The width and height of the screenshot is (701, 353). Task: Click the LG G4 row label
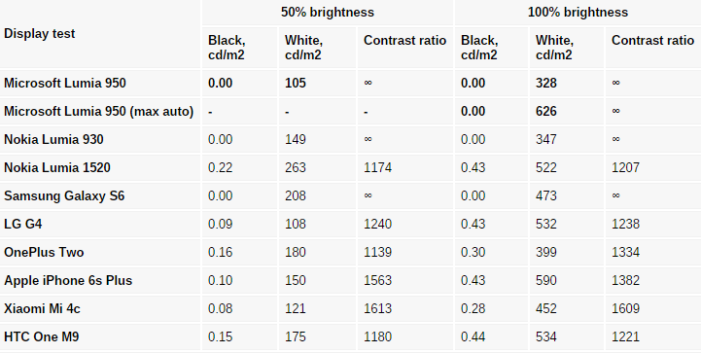[x=23, y=224]
